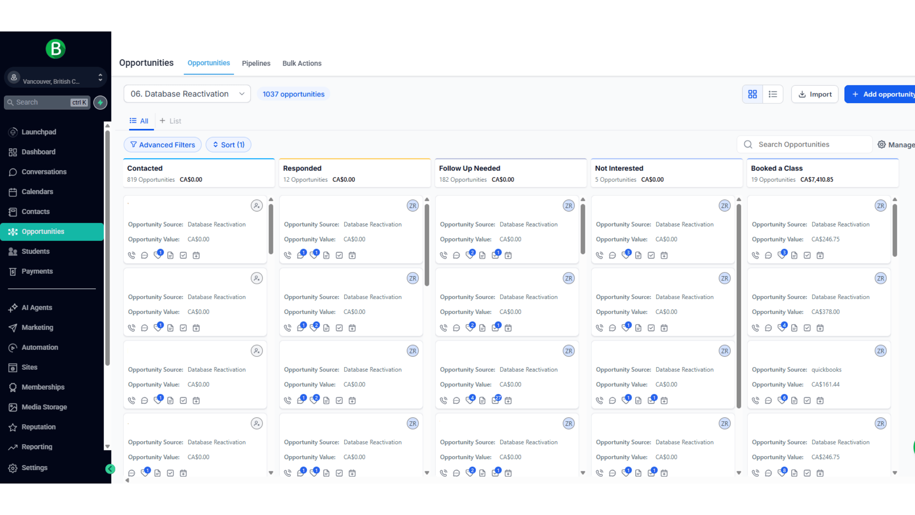The width and height of the screenshot is (915, 515).
Task: Switch to the Pipelines tab
Action: (x=256, y=63)
